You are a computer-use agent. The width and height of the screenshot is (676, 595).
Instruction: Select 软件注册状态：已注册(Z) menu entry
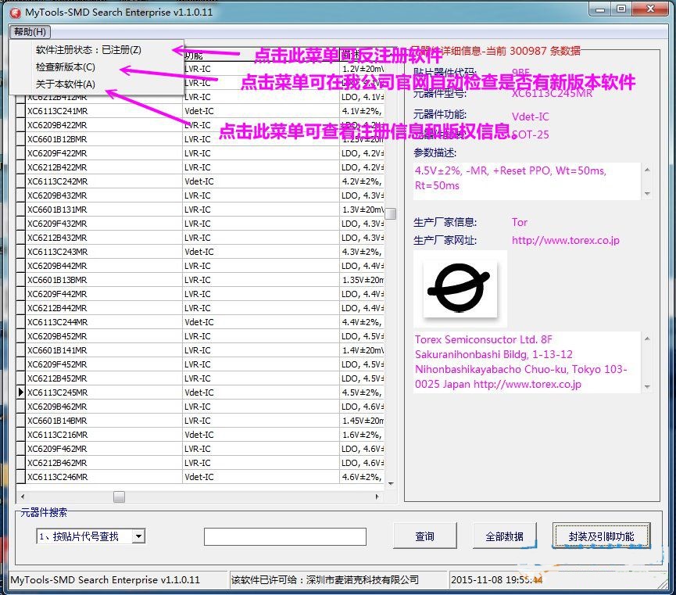click(x=88, y=50)
